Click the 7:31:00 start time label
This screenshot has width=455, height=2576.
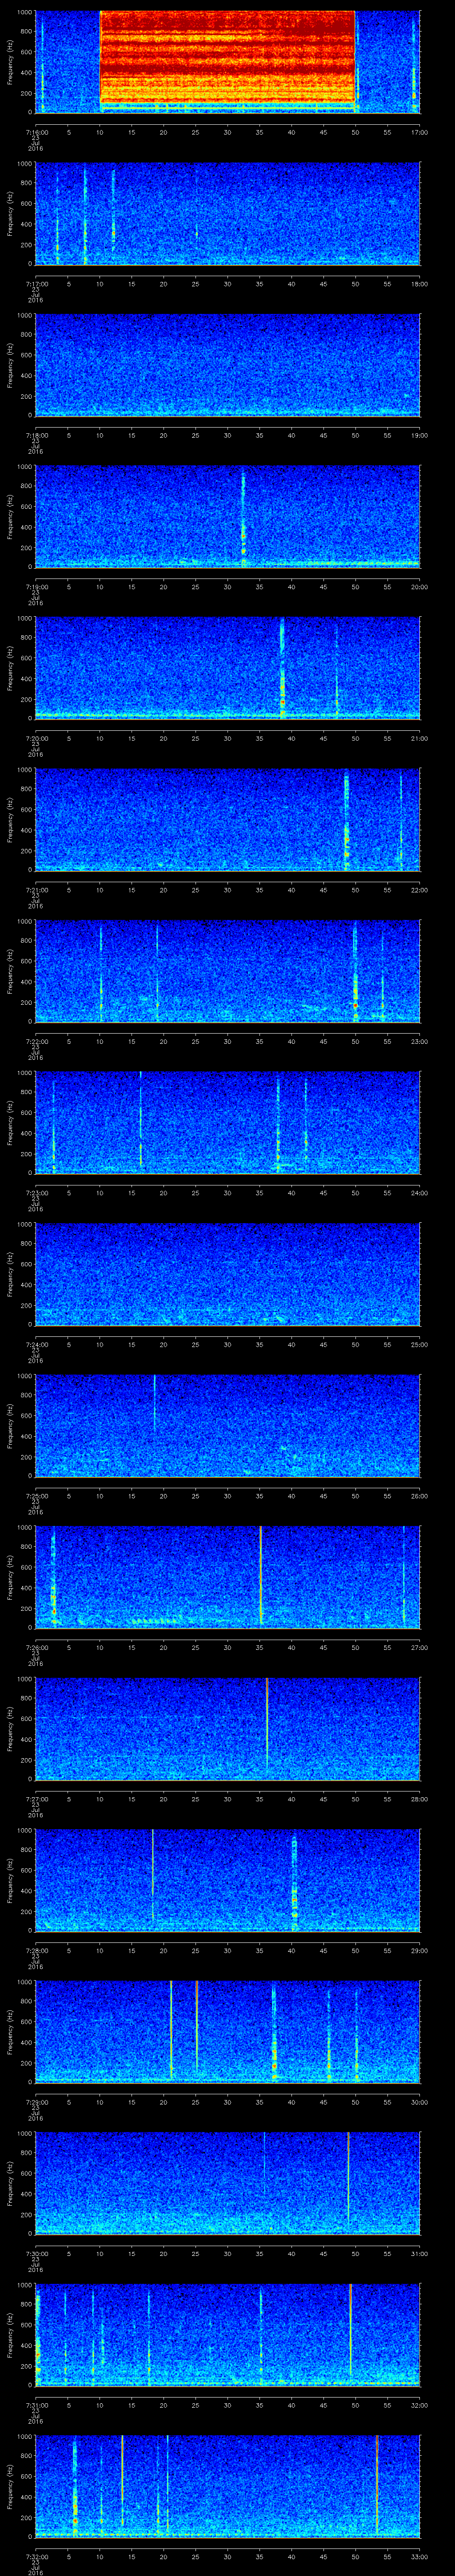(36, 2405)
